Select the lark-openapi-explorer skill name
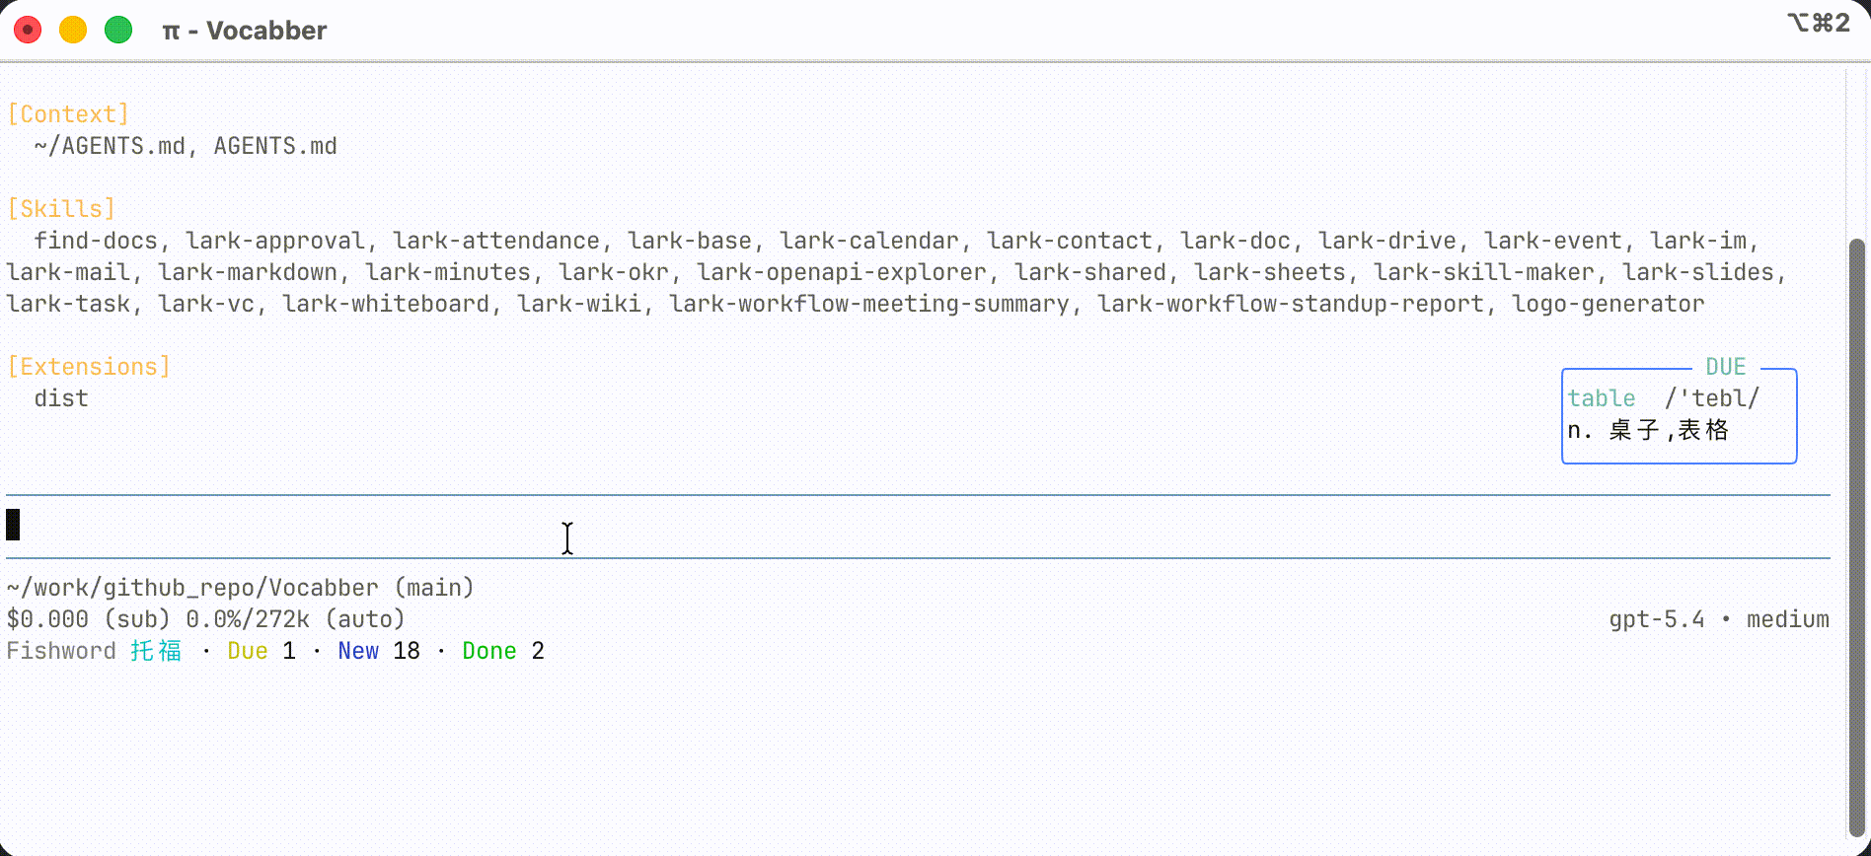This screenshot has height=856, width=1871. 842,272
